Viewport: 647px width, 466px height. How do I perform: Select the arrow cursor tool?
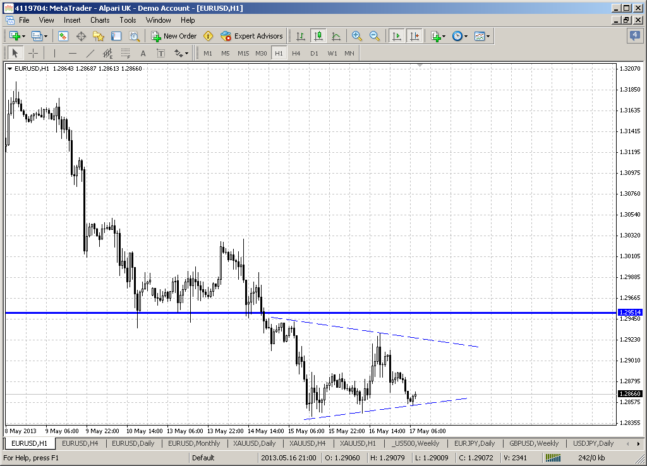(x=15, y=53)
